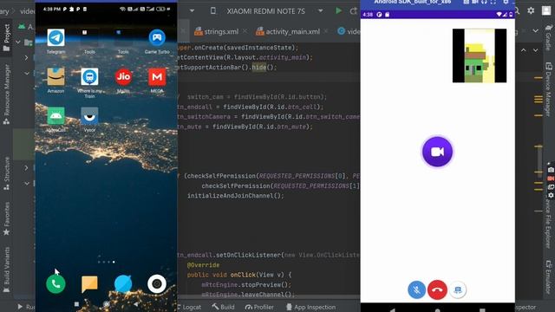Open the Jio app icon
Viewport: 555px width, 312px height.
(x=123, y=77)
